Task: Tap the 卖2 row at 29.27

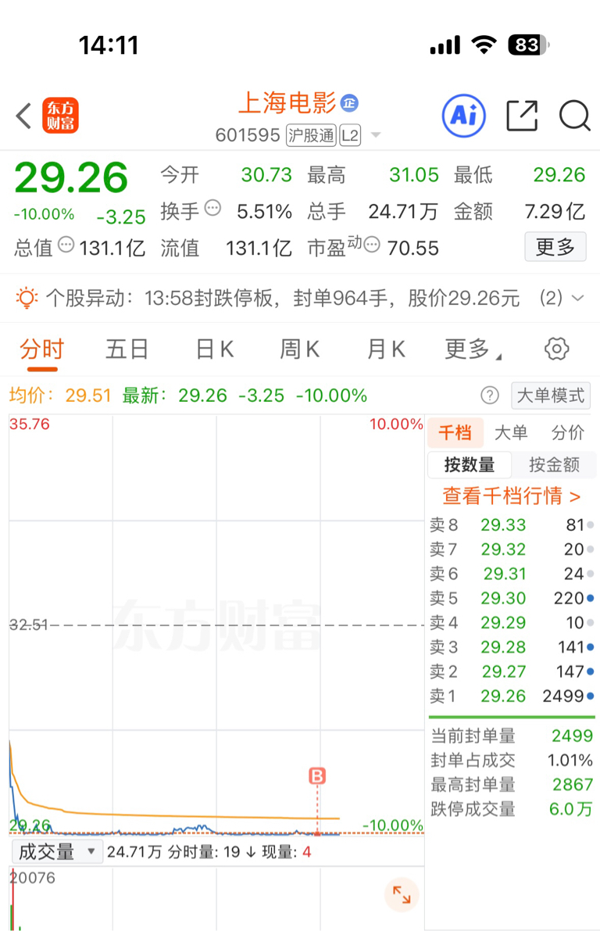Action: coord(512,671)
